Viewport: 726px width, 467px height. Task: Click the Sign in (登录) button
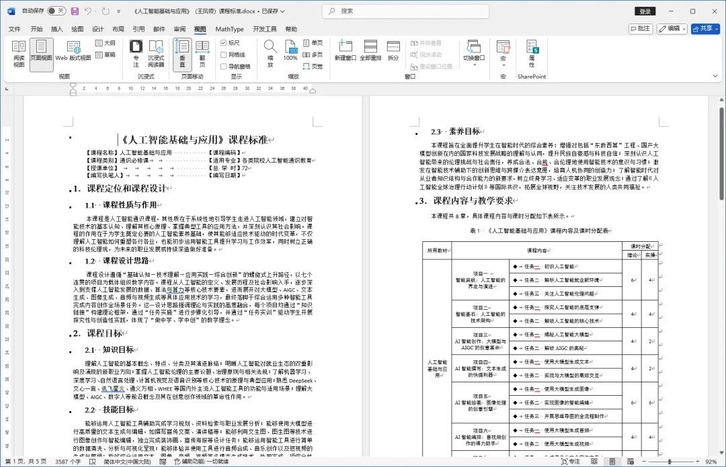[645, 11]
